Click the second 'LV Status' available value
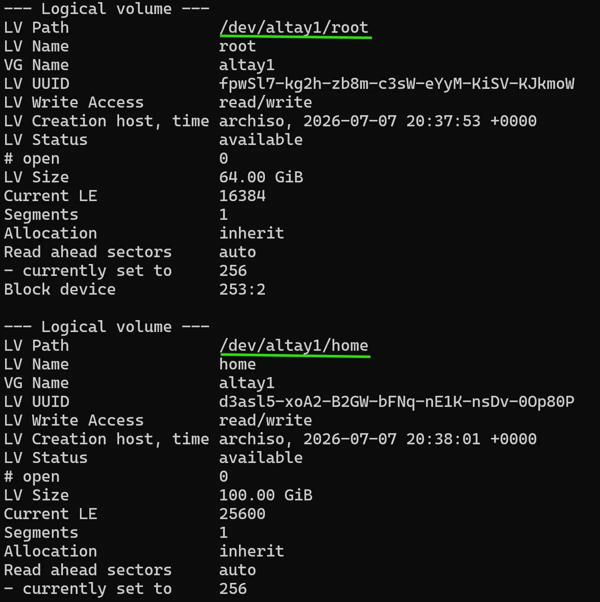The height and width of the screenshot is (602, 600). pyautogui.click(x=261, y=457)
